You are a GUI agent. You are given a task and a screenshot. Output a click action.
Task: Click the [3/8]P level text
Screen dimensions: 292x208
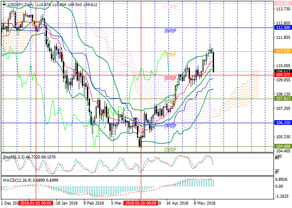pos(171,149)
